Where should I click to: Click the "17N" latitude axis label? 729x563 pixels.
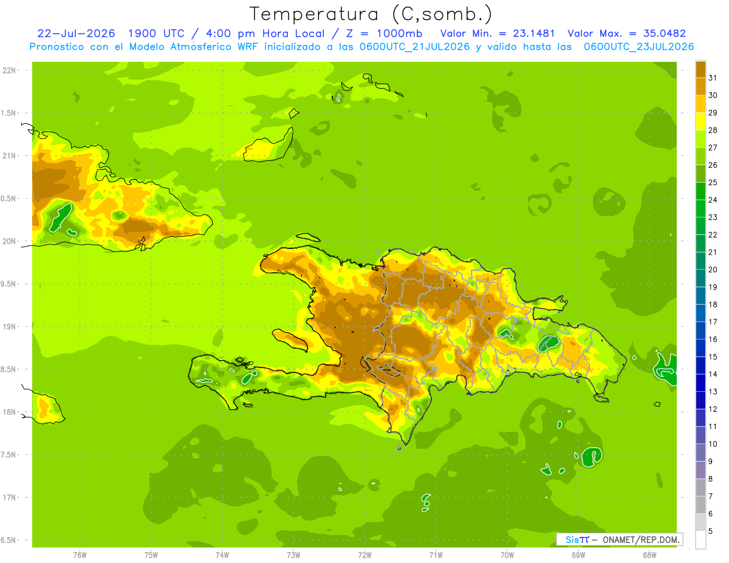(x=9, y=497)
